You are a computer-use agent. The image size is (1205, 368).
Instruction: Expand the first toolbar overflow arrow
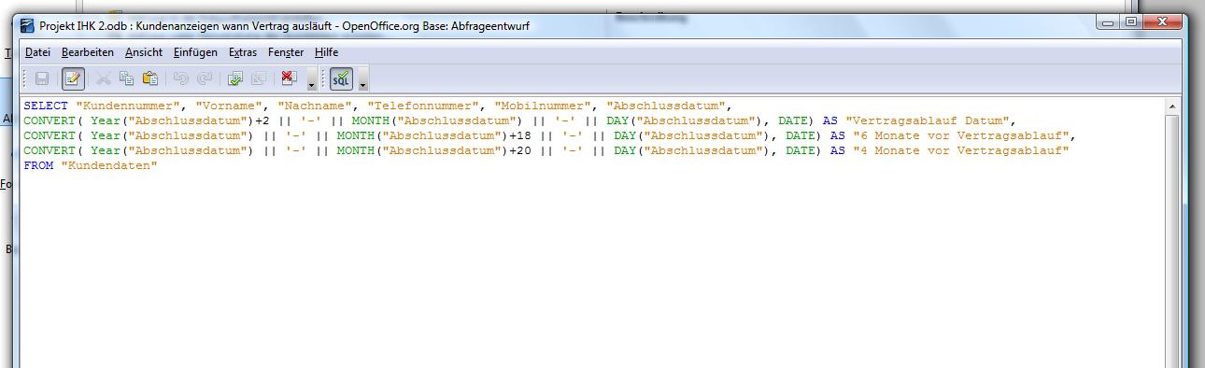pos(311,80)
